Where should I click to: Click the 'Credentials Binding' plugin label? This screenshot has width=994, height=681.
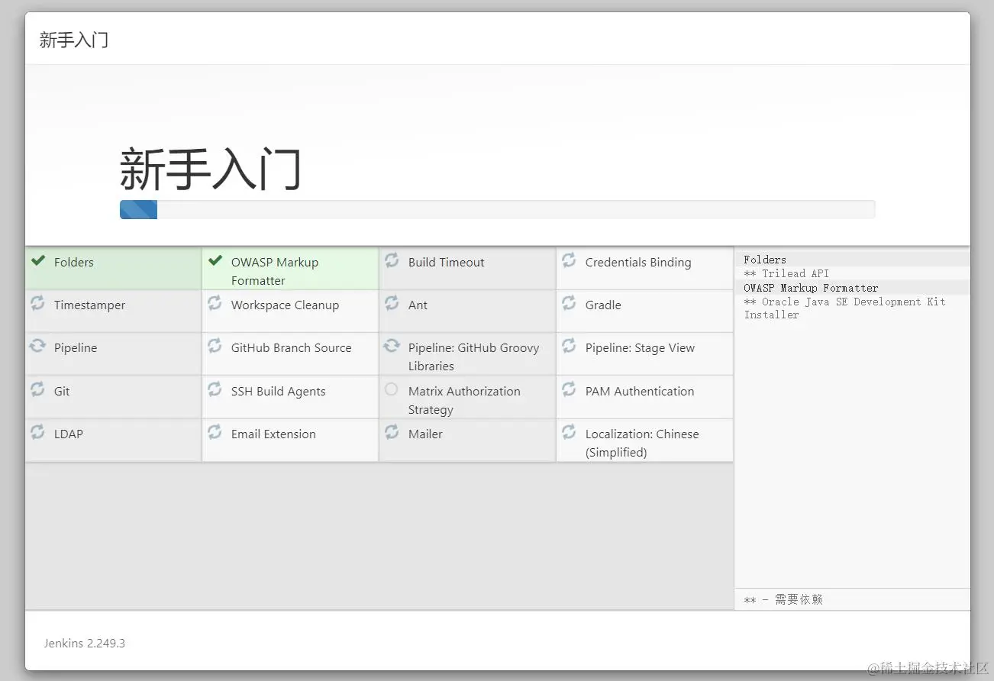pos(638,262)
